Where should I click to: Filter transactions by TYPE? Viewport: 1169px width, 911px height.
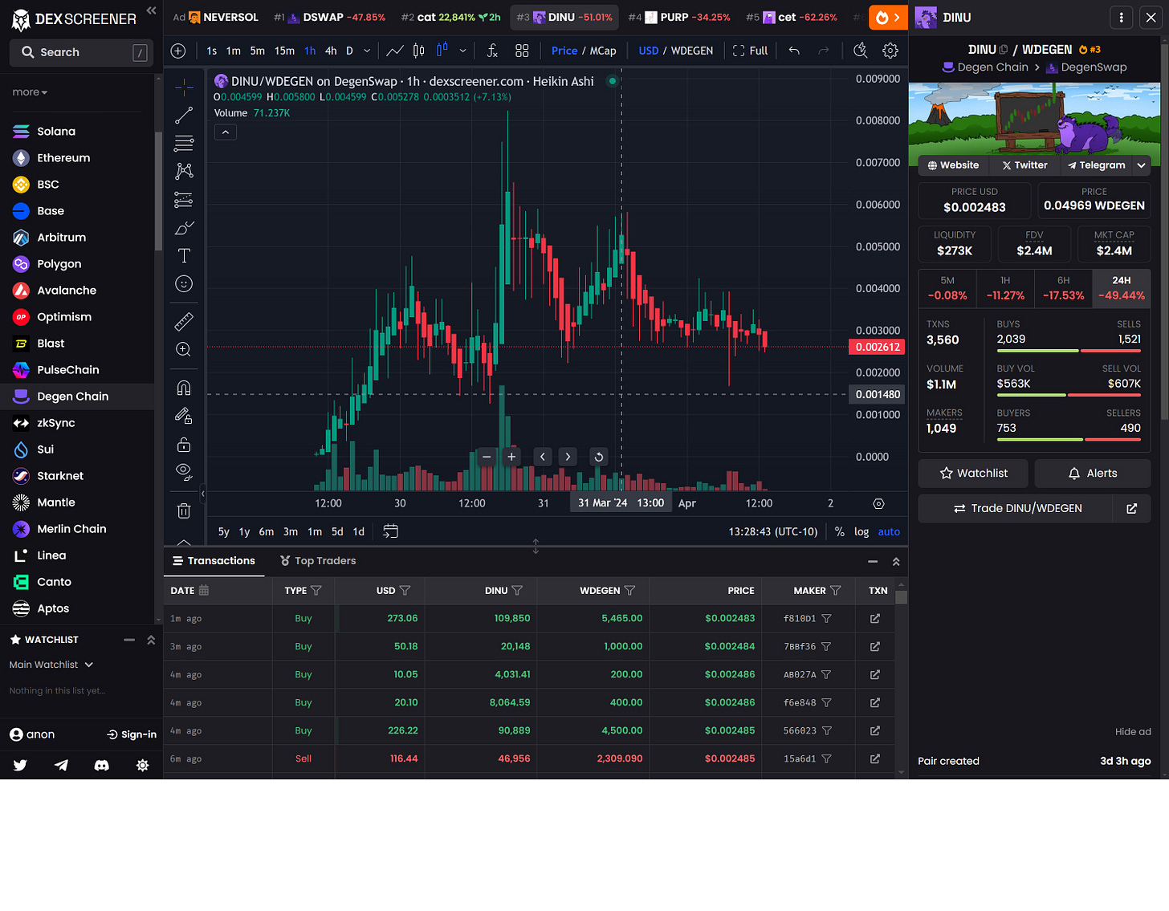pos(316,591)
